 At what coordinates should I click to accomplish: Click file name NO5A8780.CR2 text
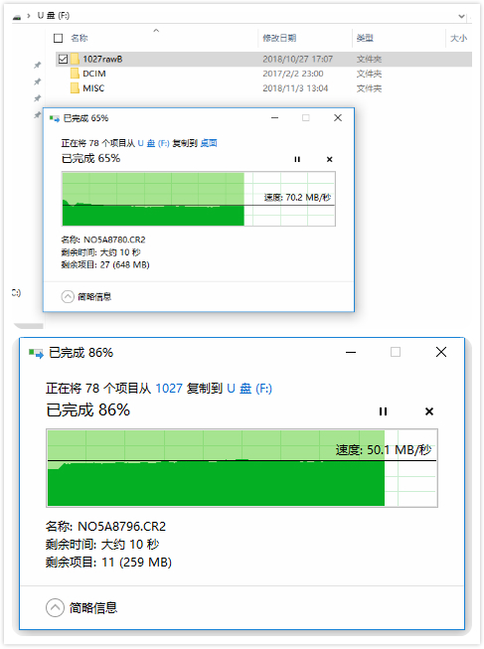[x=114, y=240]
